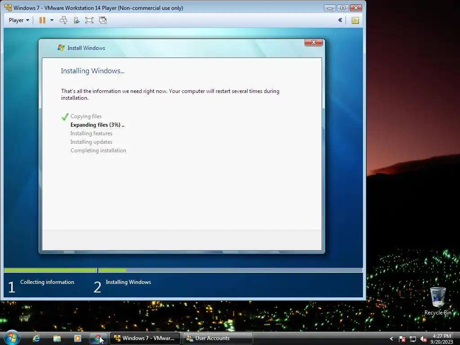Open the Windows Start menu
Screen dimensions: 460x345
(x=12, y=338)
